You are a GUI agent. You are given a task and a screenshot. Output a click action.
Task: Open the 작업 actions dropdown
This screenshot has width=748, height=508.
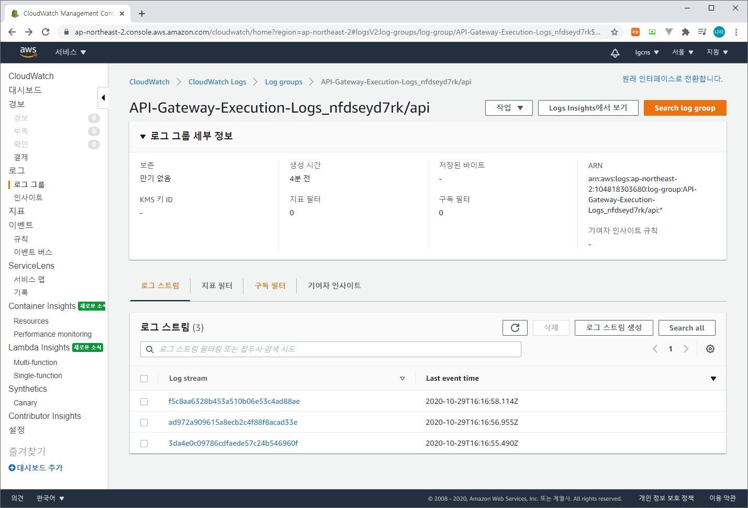pos(509,108)
